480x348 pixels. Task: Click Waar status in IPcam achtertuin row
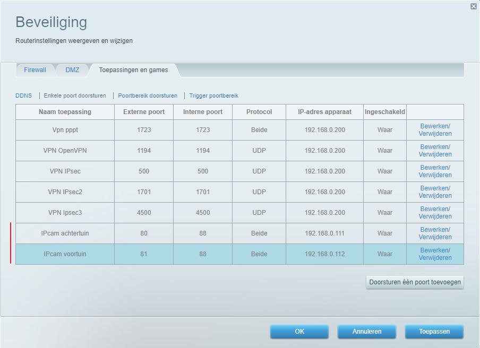coord(385,233)
